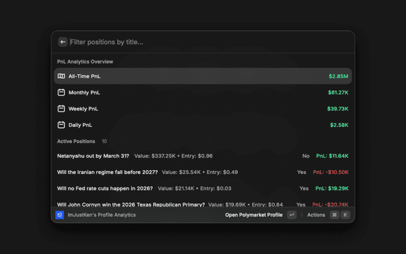
Task: Select the Monthly PnL row
Action: pyautogui.click(x=202, y=93)
